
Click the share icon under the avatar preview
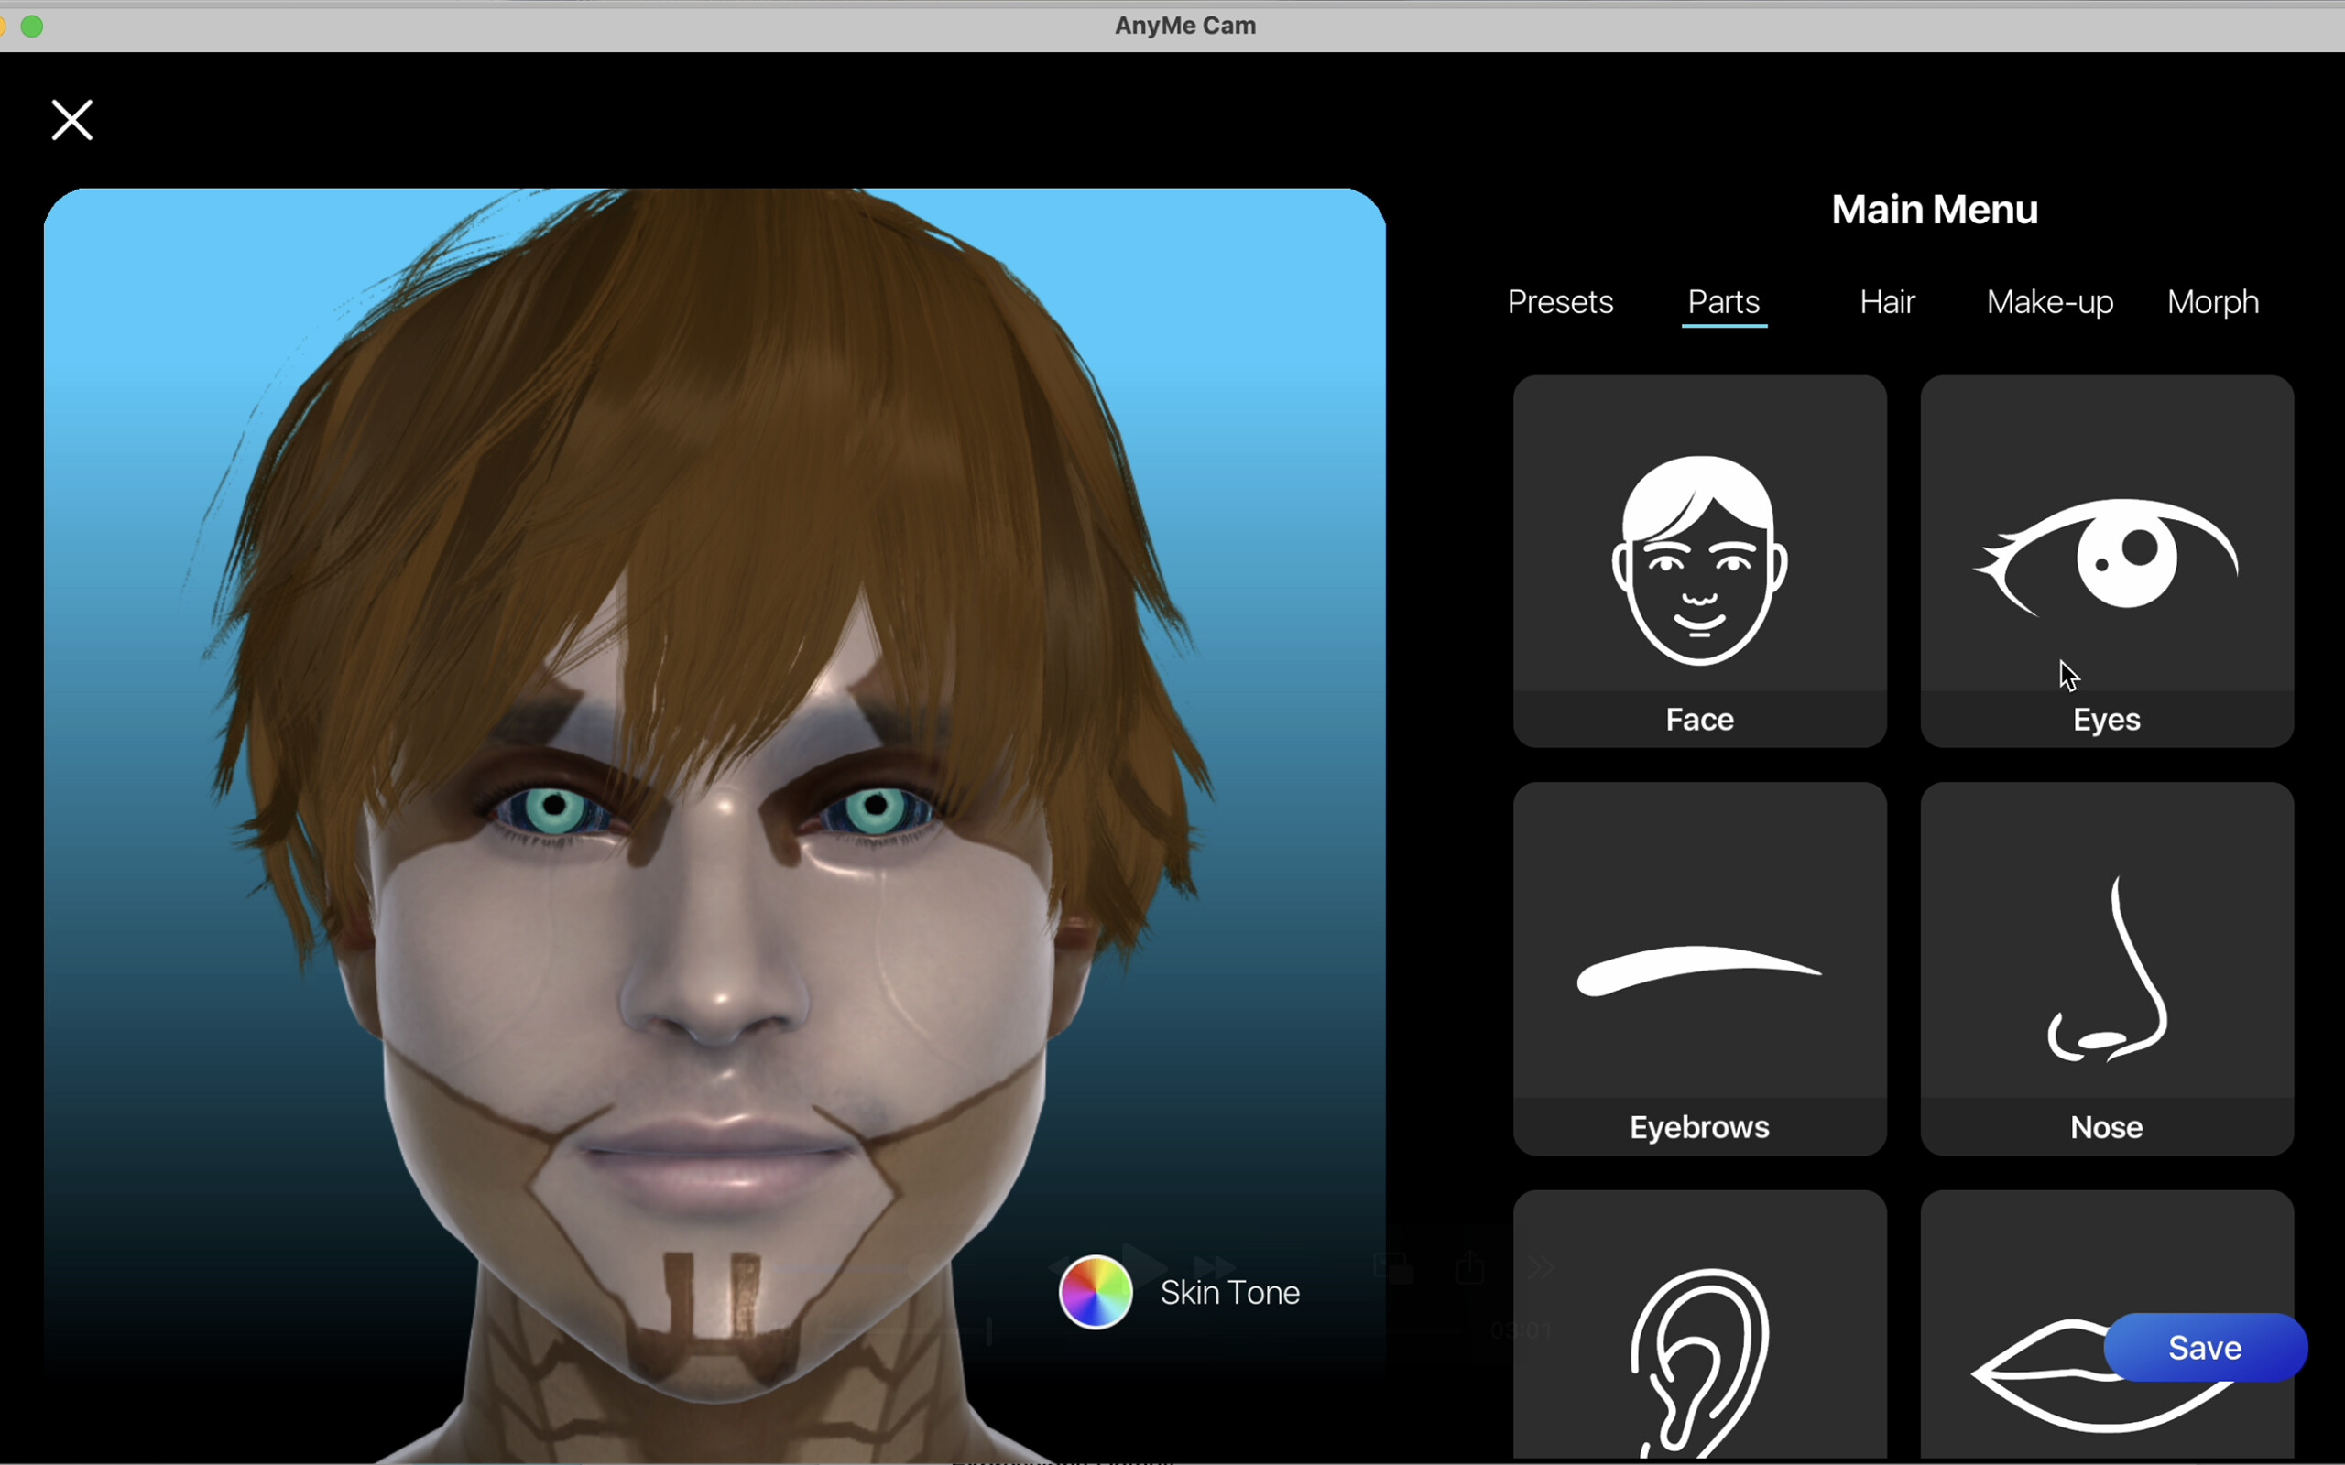click(1470, 1266)
